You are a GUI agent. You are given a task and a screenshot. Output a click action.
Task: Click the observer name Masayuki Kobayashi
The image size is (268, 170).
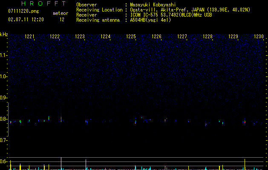tap(153, 5)
